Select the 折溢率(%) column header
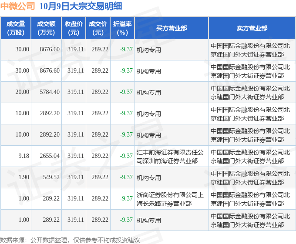This screenshot has height=244, width=296. (122, 28)
